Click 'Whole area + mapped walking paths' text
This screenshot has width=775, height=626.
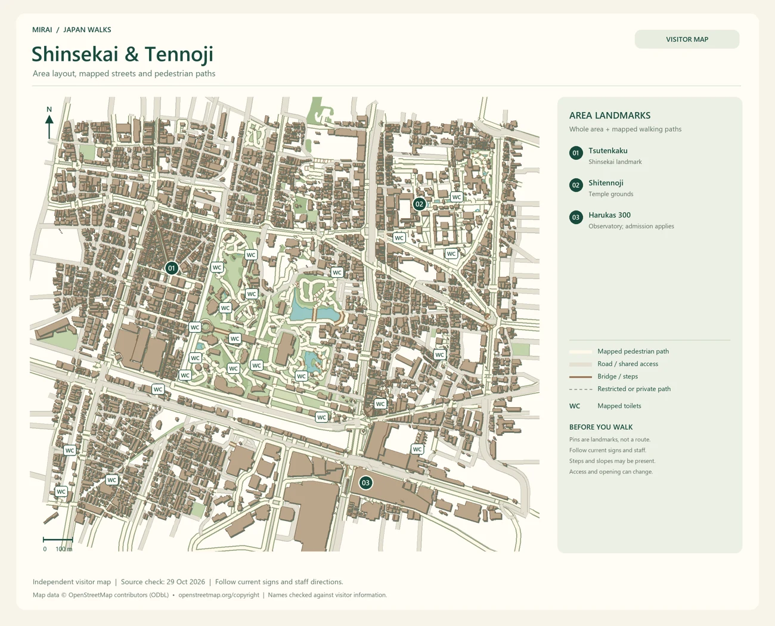click(x=625, y=129)
